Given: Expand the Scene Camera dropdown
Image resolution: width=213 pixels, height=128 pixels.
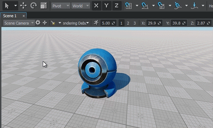Looking at the screenshot, I should (x=19, y=23).
